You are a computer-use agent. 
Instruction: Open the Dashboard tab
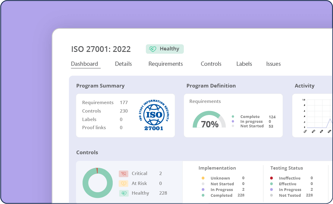(x=84, y=64)
